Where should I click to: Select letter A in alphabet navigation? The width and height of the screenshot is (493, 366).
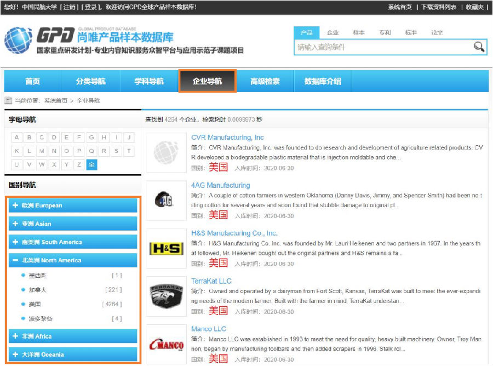coord(17,138)
